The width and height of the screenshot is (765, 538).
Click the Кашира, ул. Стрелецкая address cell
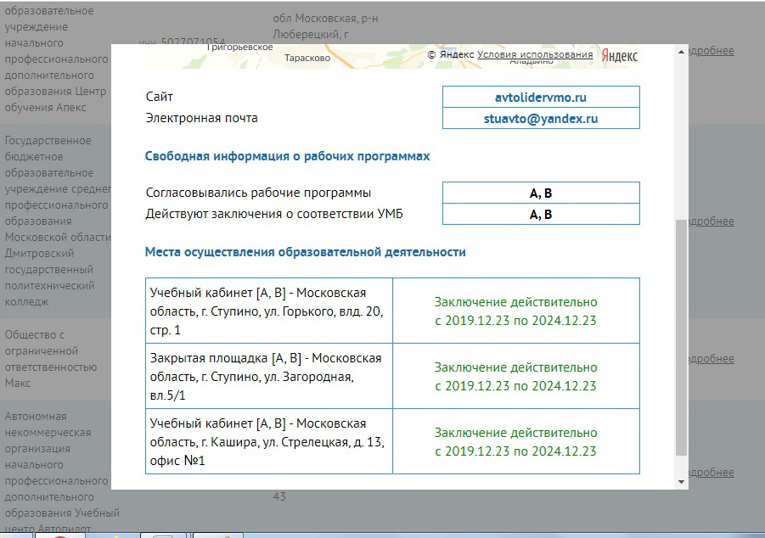point(269,441)
